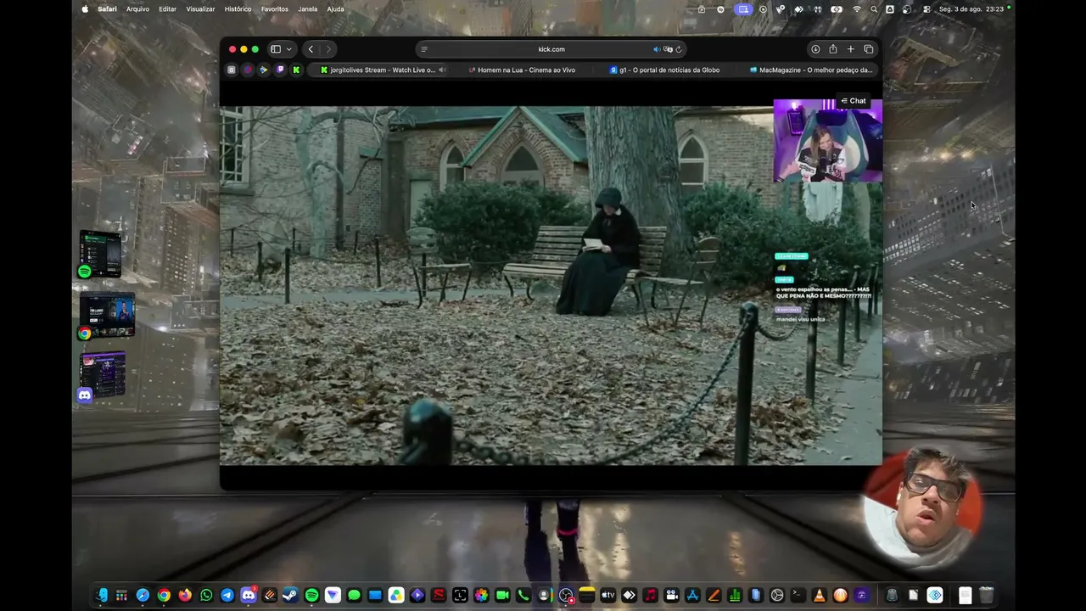Open Messages from the Dock
The width and height of the screenshot is (1086, 611).
click(354, 595)
